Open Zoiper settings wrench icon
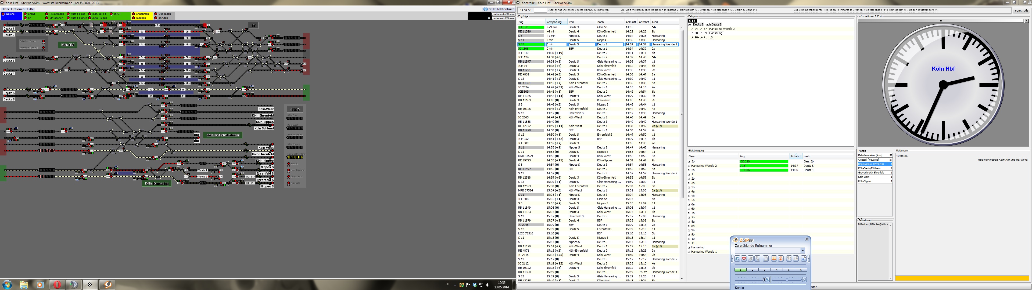This screenshot has width=1032, height=290. [x=804, y=258]
